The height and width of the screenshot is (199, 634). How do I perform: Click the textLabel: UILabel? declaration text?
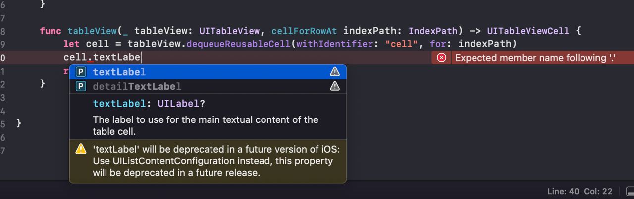[149, 104]
